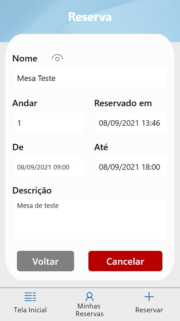Image resolution: width=180 pixels, height=321 pixels.
Task: Open the Reservar tab label
Action: (x=149, y=310)
